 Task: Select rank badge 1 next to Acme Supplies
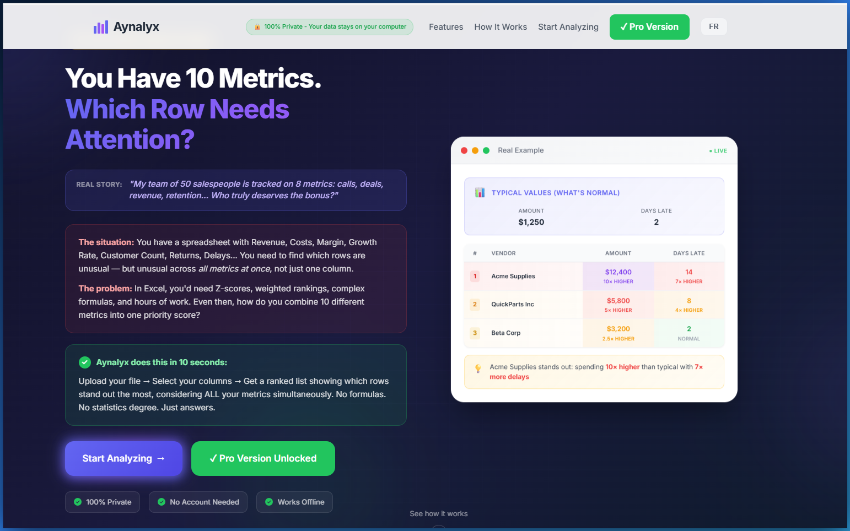[x=475, y=276]
